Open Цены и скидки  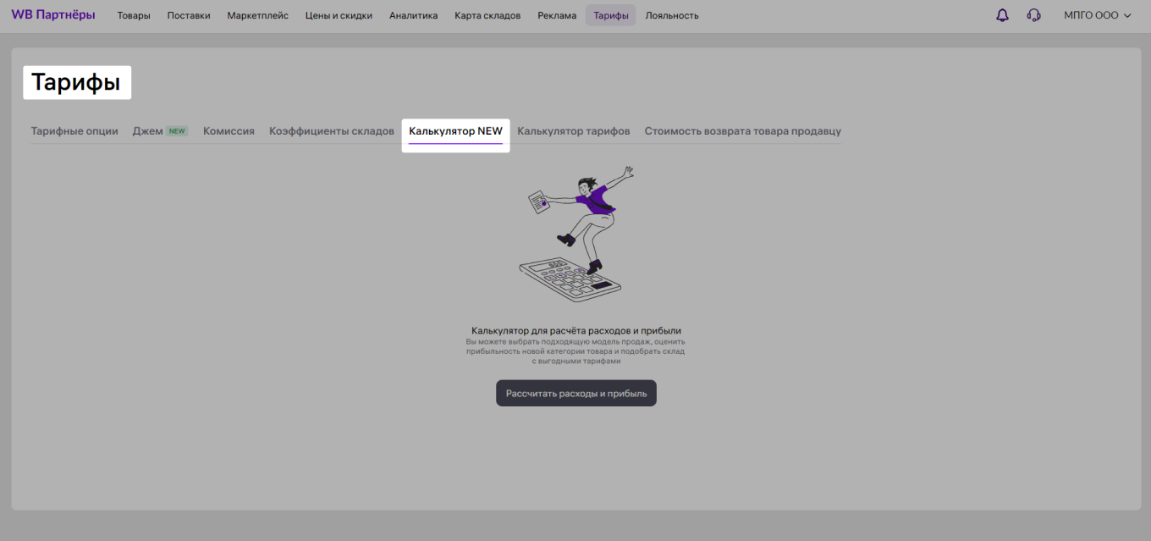click(339, 14)
